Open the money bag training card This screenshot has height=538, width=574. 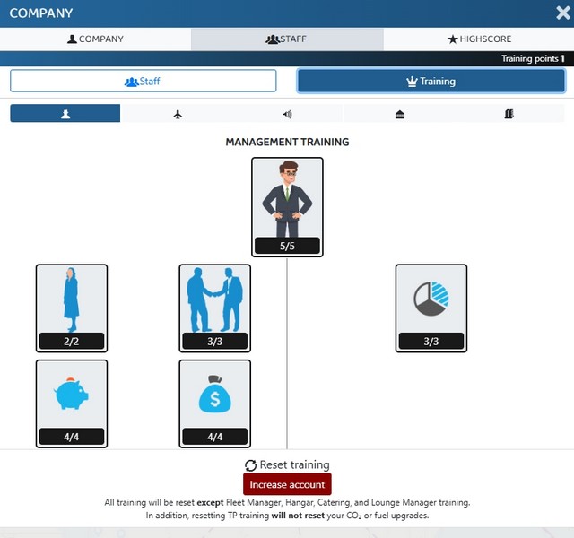click(215, 403)
